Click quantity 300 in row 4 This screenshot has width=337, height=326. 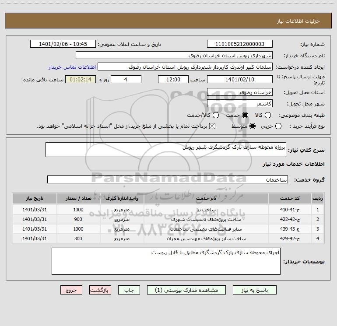click(78, 238)
